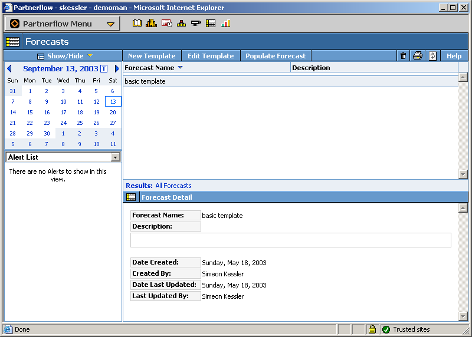Viewport: 472px width, 337px height.
Task: Select date 25 in the calendar
Action: 80,123
